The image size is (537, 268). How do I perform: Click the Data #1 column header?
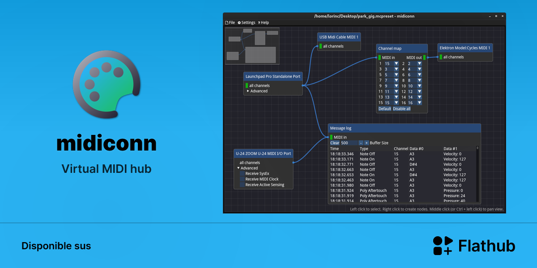click(x=450, y=149)
